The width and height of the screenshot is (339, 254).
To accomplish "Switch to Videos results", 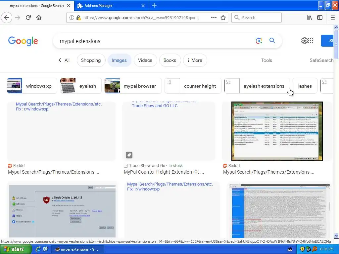I will (x=145, y=60).
